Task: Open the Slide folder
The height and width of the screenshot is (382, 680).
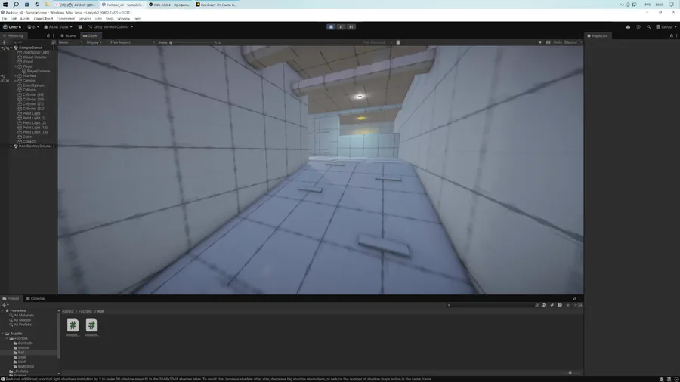Action: point(22,357)
